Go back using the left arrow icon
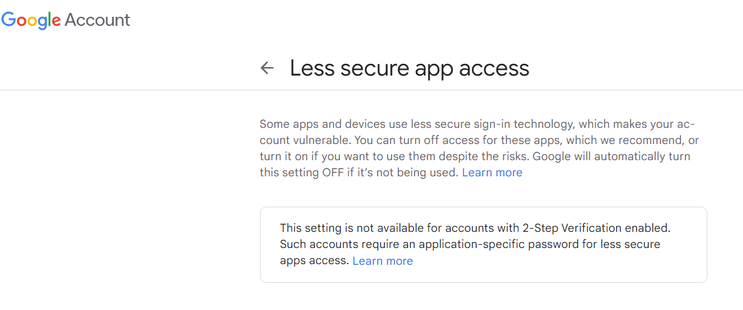Screen dimensions: 743x310 (x=266, y=68)
